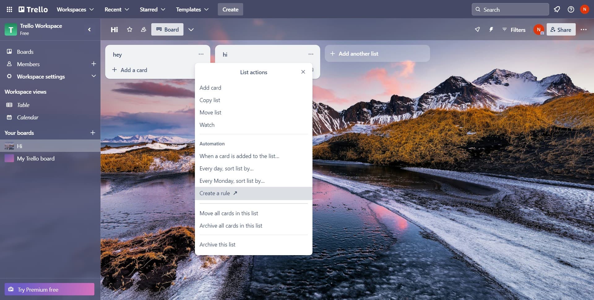Click inside the Search field
594x300 pixels.
point(510,9)
